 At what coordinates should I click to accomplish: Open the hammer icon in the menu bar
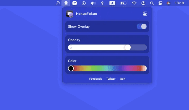click(58, 3)
